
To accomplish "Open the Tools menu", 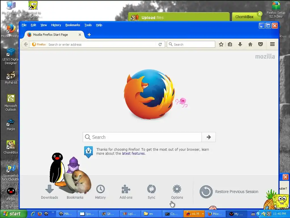I will (x=88, y=25).
